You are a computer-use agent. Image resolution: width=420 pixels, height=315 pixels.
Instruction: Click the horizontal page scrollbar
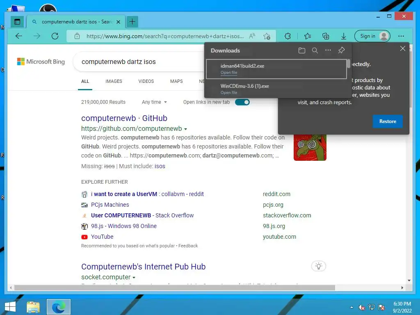[175, 288]
